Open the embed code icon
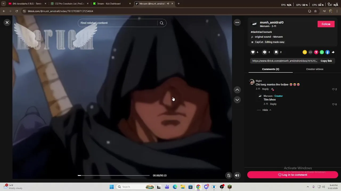 [310, 52]
